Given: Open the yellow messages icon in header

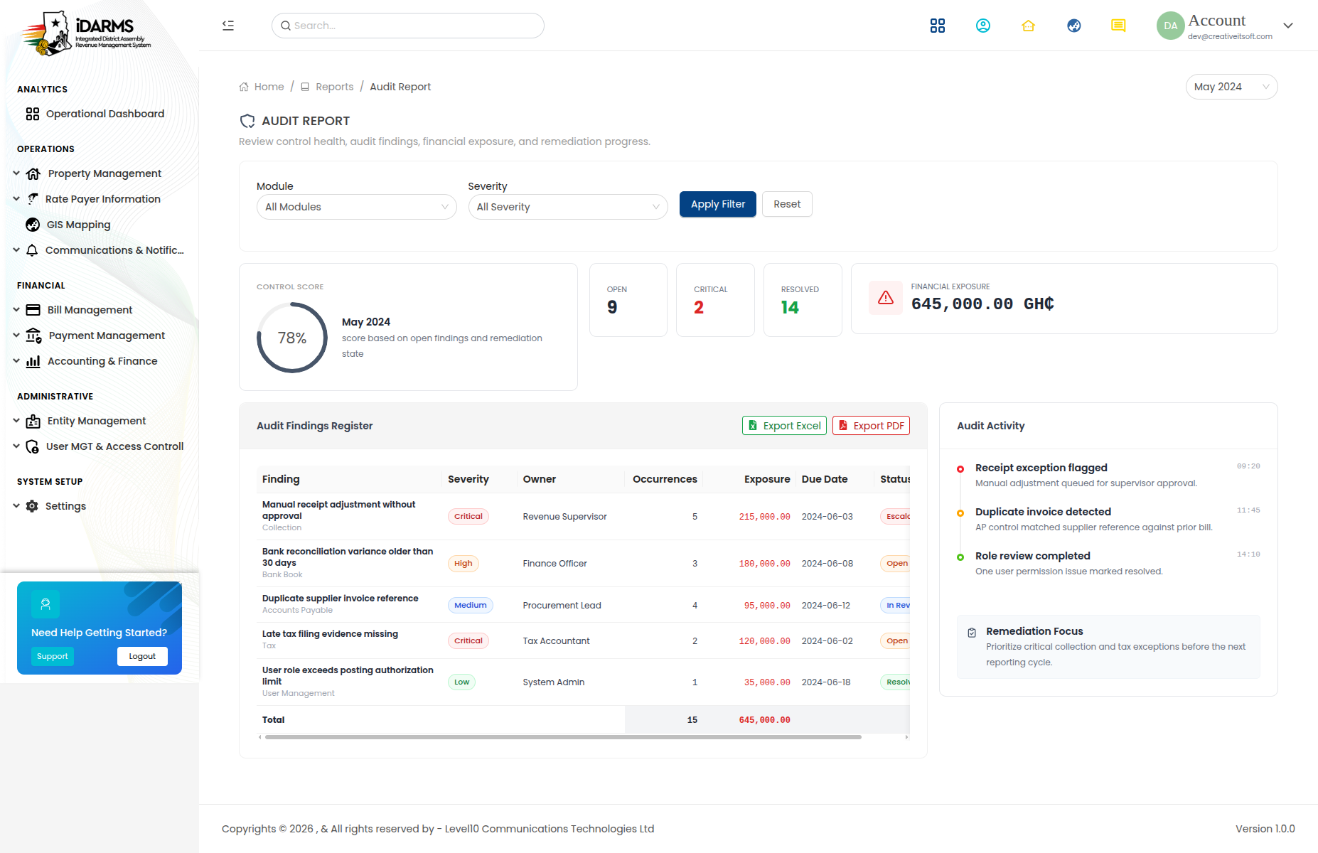Looking at the screenshot, I should pos(1118,26).
